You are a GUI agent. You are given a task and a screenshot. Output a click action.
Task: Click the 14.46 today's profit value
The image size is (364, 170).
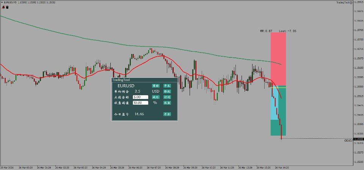139,114
